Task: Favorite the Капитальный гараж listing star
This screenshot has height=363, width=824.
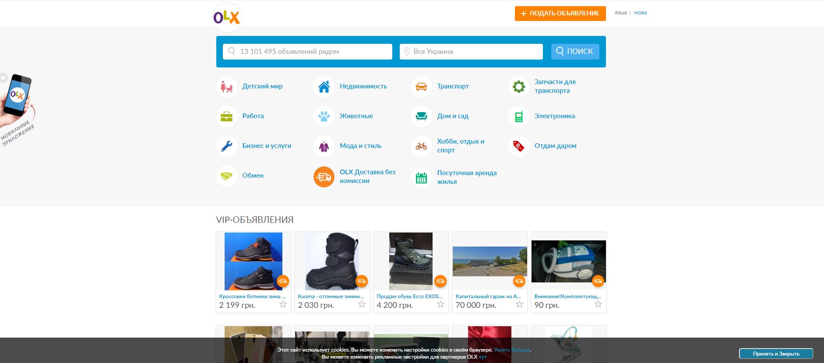Action: pyautogui.click(x=520, y=304)
